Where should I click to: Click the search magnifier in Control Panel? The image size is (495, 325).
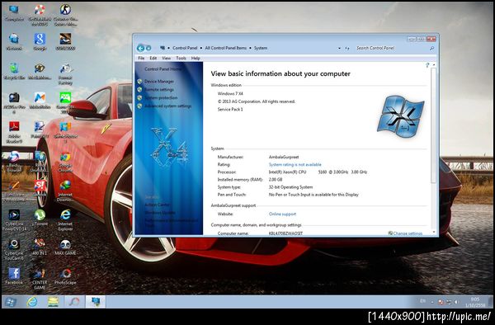pos(431,48)
